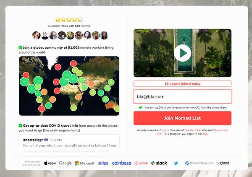Open the See the FAQ link
Viewport: 252px width, 177px height.
click(192, 130)
